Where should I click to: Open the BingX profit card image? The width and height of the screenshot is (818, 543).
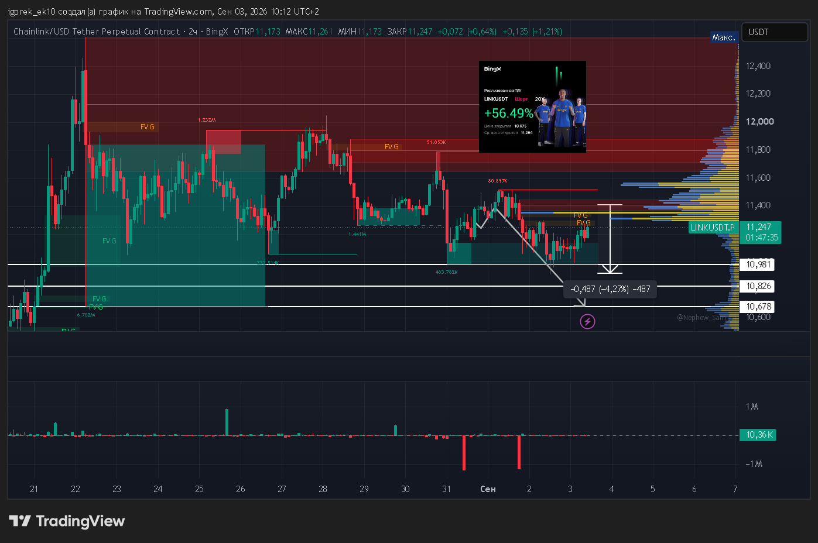coord(532,106)
